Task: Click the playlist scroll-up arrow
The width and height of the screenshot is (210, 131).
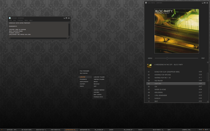Action: tap(208, 62)
